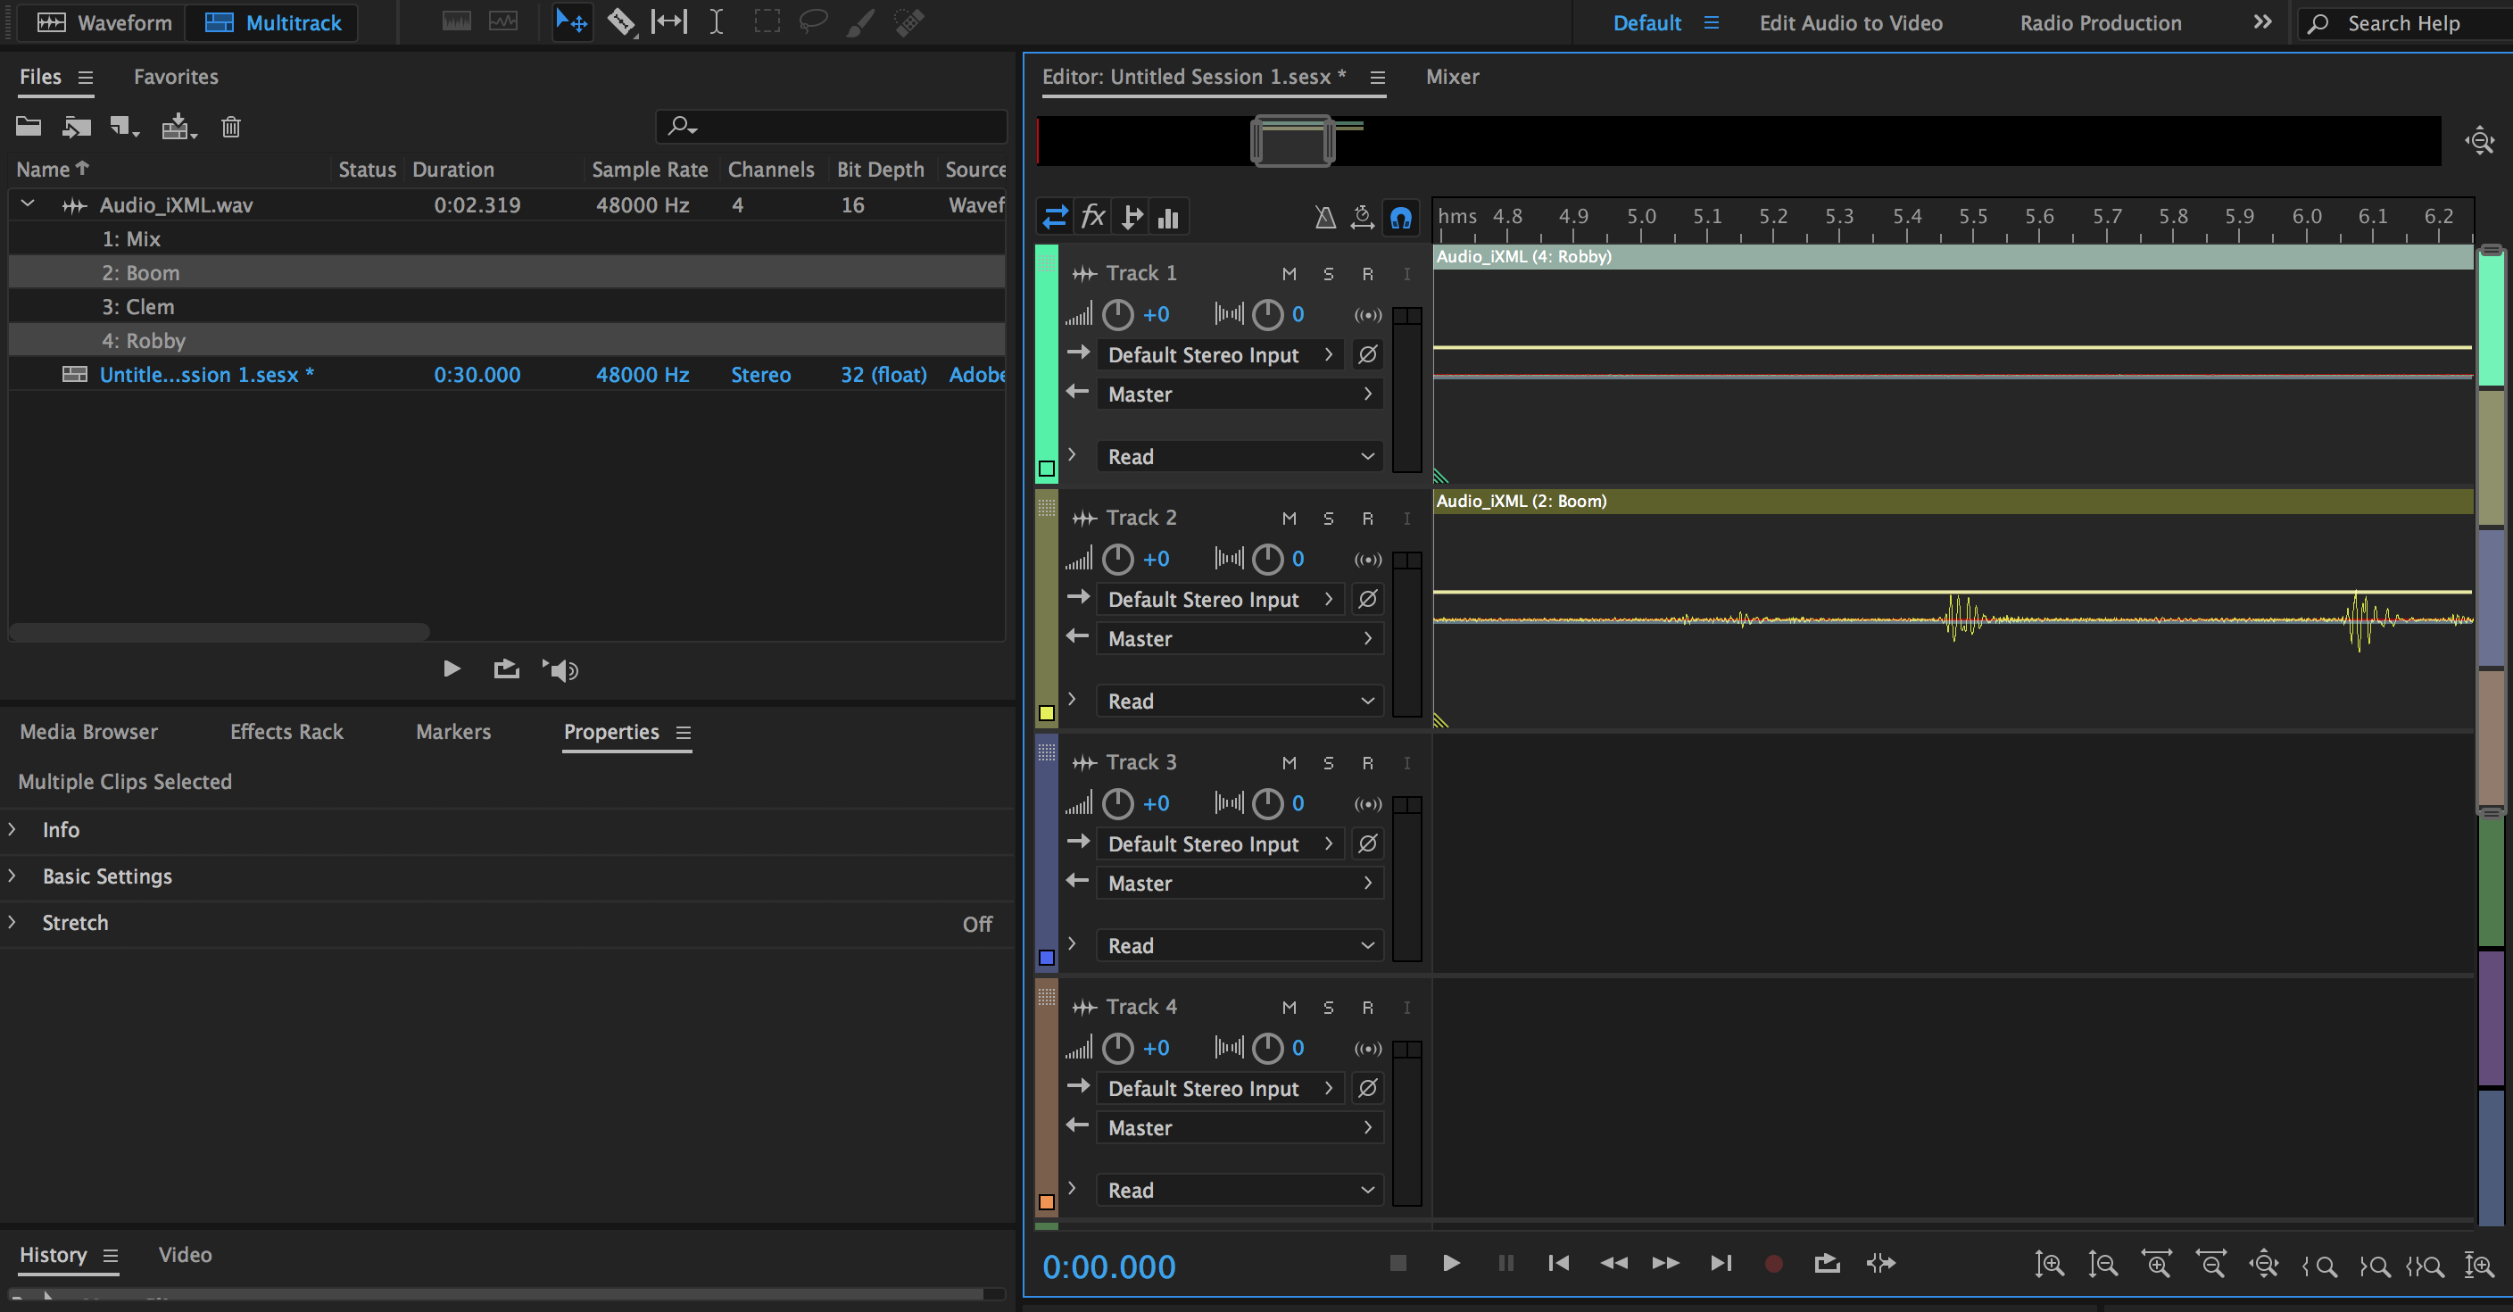This screenshot has height=1312, width=2513.
Task: Select the Razor tool
Action: pyautogui.click(x=621, y=21)
